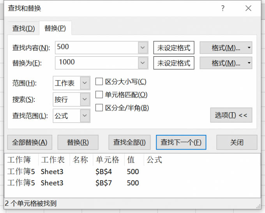265x213 pixels.
Task: Toggle the 单元格匹配 checkbox
Action: 99,95
